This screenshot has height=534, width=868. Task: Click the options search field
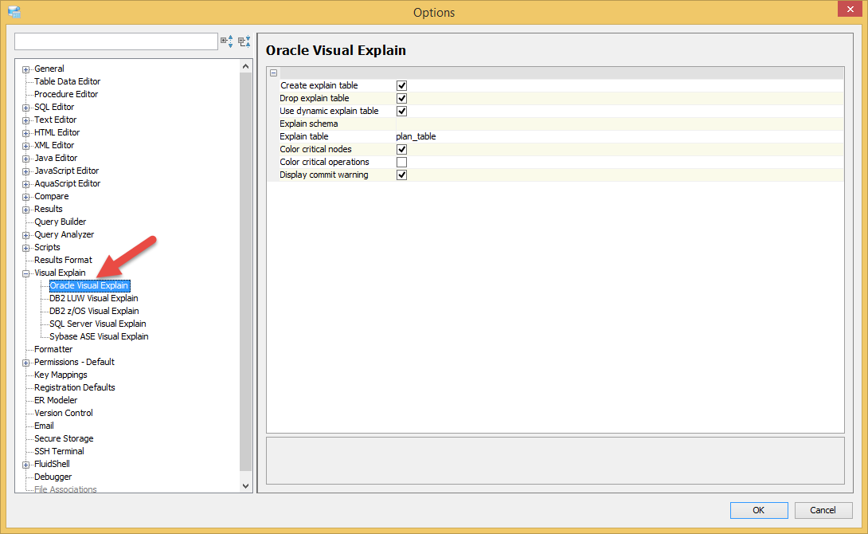coord(115,41)
